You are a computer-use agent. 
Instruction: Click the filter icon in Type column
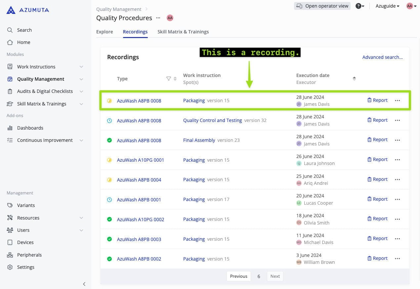pyautogui.click(x=169, y=79)
